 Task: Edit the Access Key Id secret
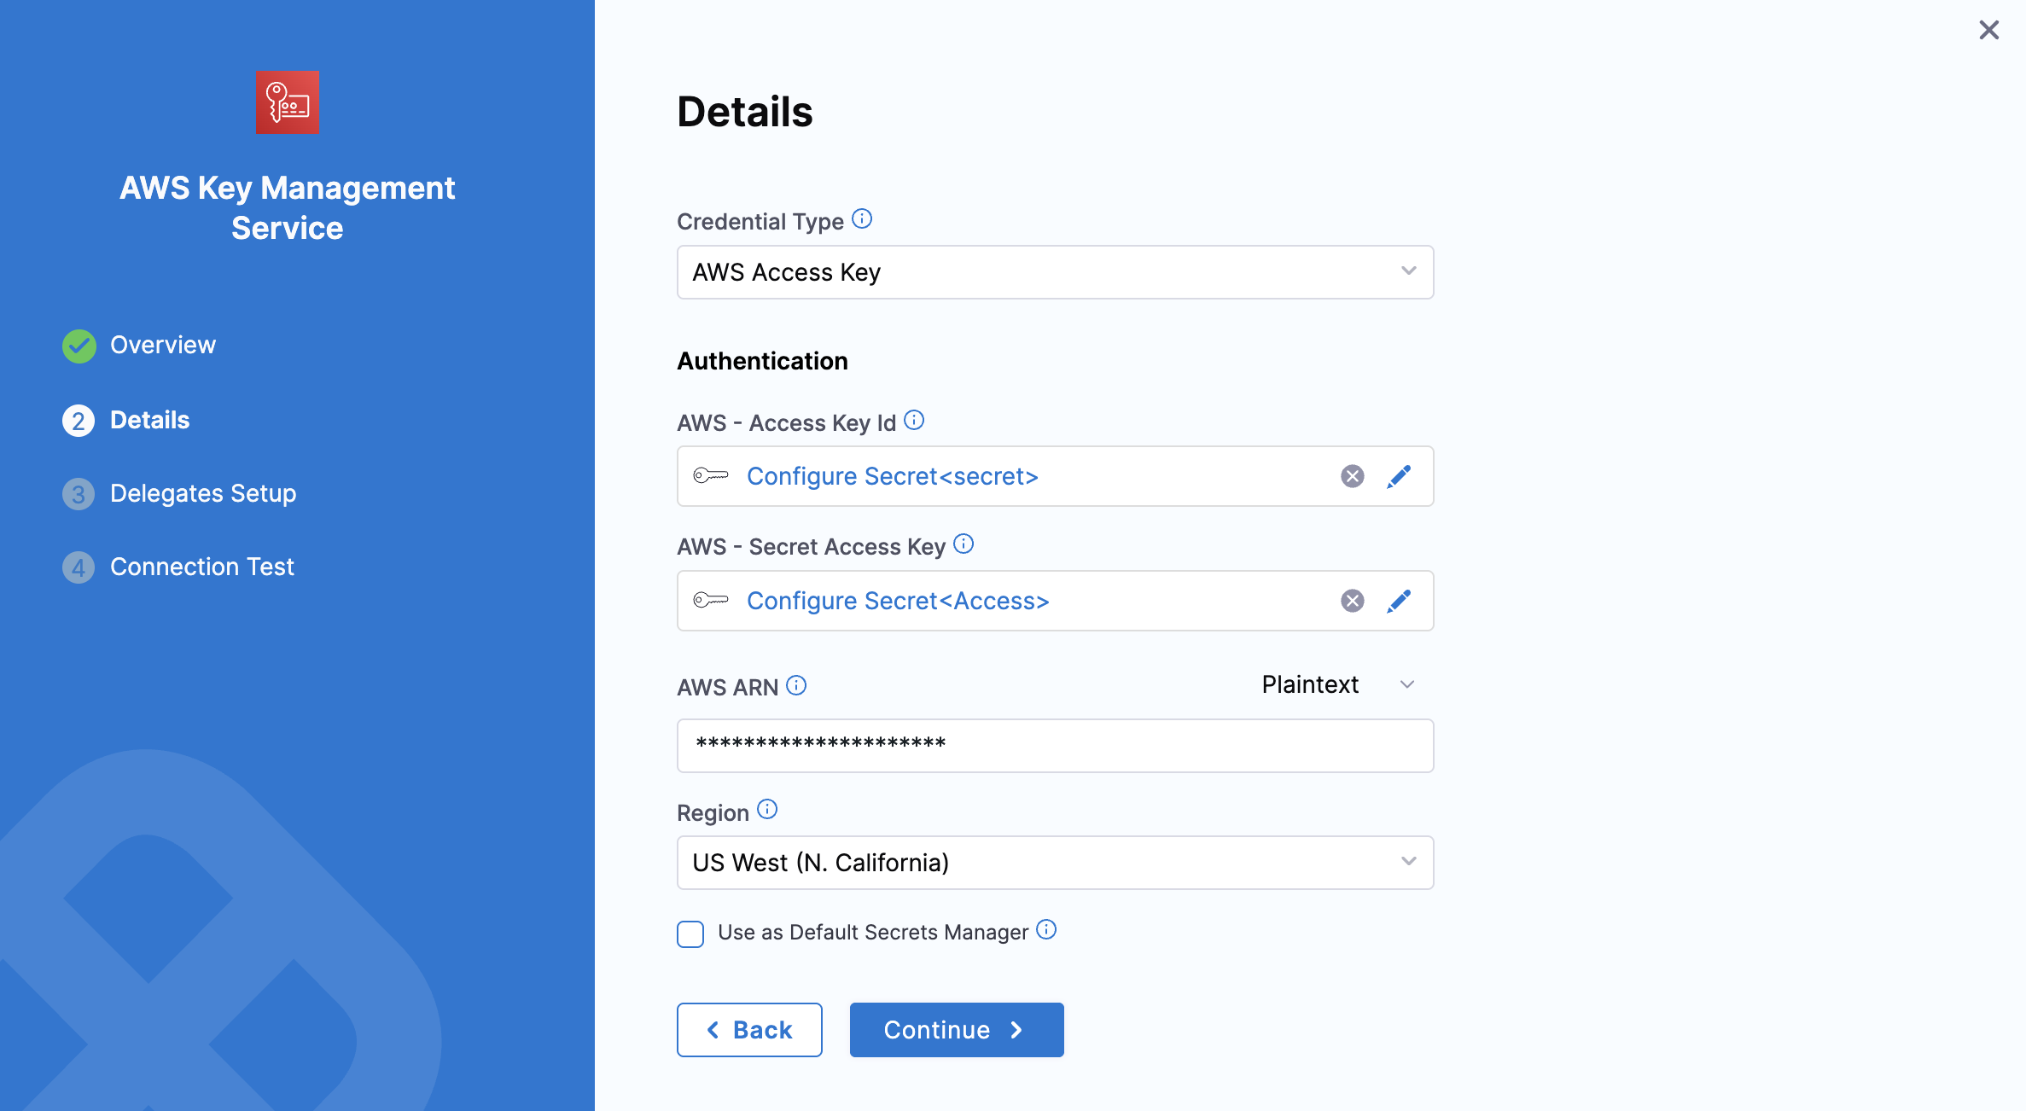[x=1399, y=476]
